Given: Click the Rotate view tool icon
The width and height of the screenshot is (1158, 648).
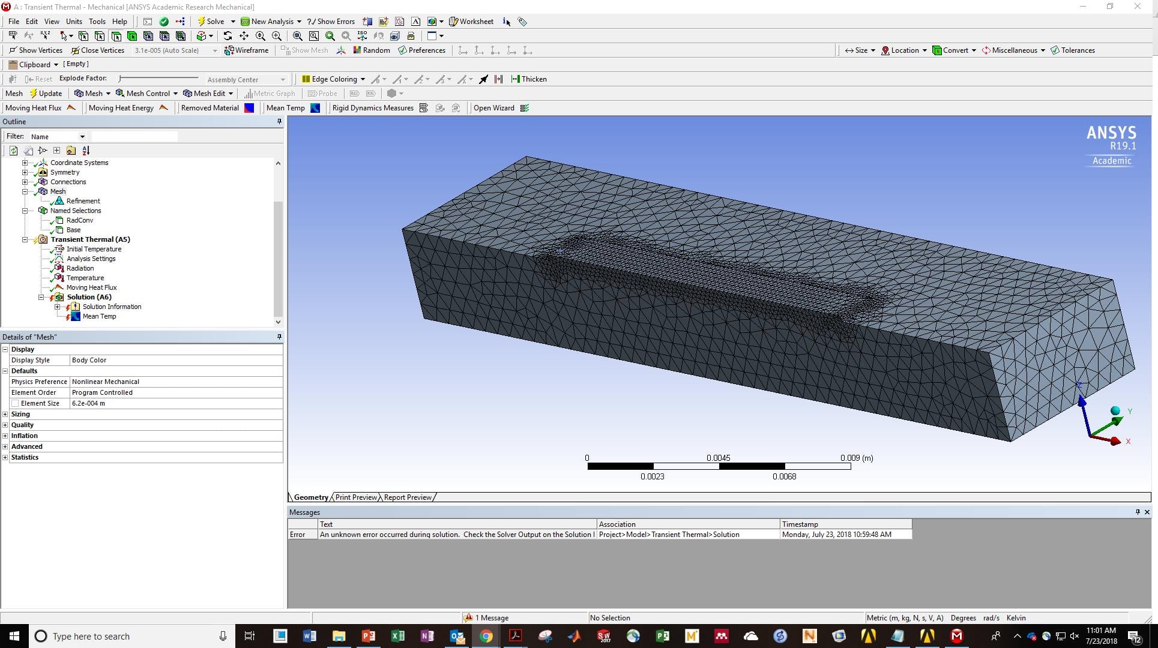Looking at the screenshot, I should coord(228,36).
